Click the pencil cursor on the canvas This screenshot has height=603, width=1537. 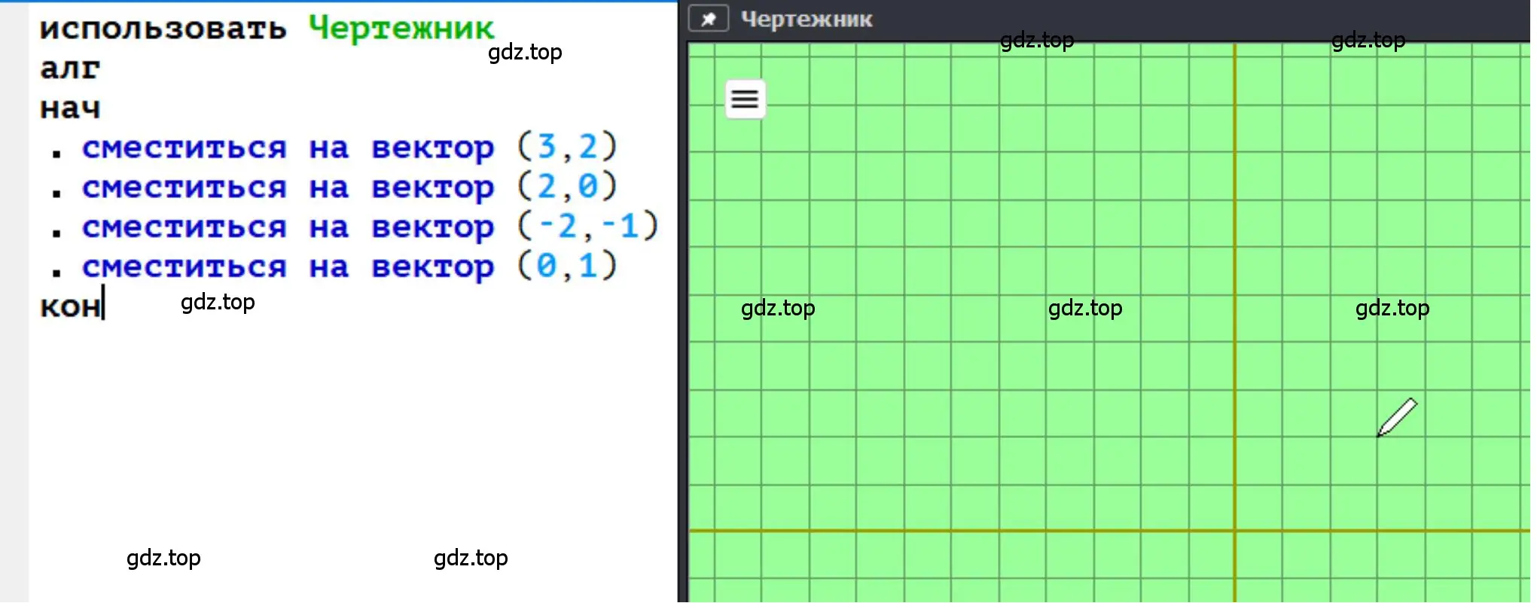(1397, 417)
